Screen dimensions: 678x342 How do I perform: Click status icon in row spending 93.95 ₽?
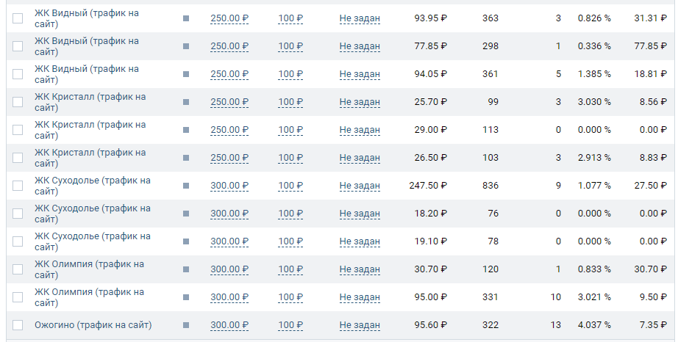186,18
